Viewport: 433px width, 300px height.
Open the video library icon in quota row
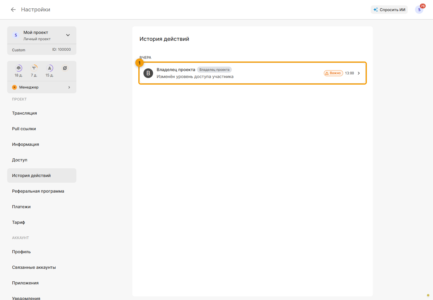65,68
